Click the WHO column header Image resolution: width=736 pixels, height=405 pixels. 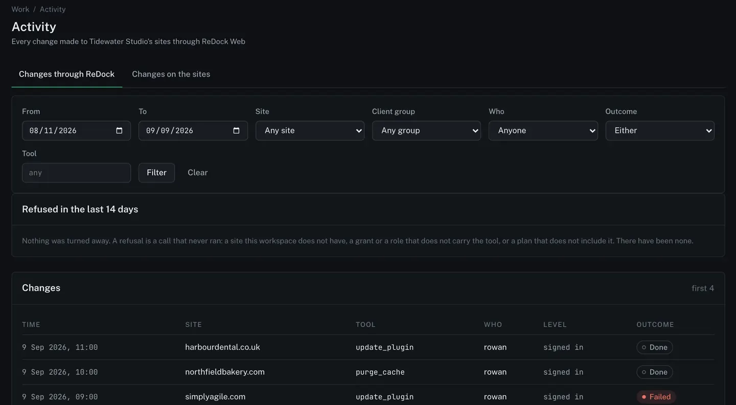click(x=493, y=325)
